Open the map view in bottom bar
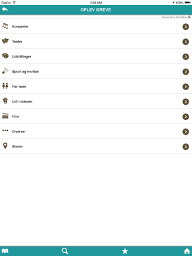The height and width of the screenshot is (256, 192). tap(5, 251)
